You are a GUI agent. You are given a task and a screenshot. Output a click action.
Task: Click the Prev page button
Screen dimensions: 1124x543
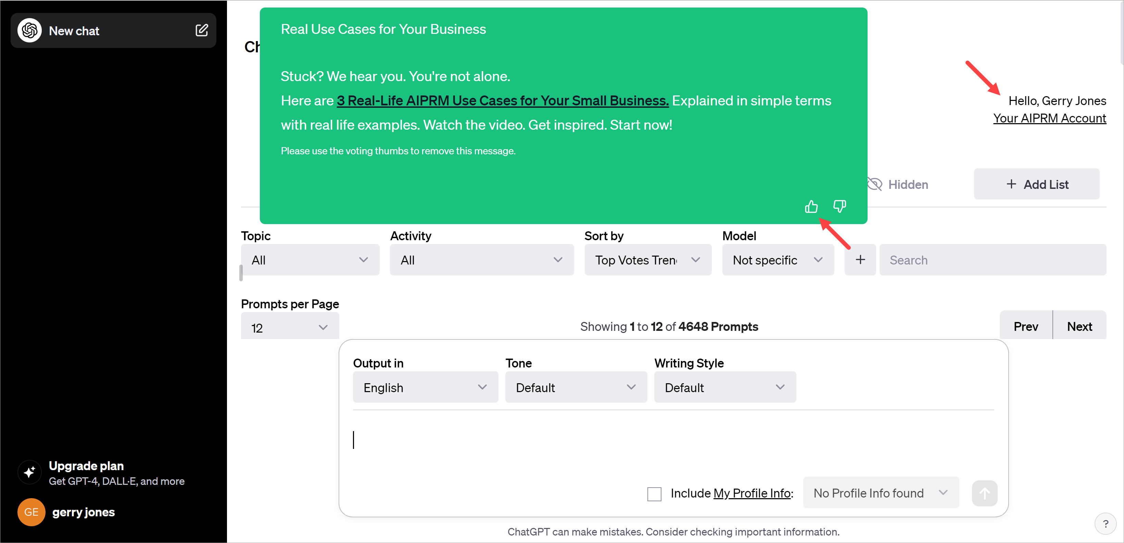[1026, 327]
